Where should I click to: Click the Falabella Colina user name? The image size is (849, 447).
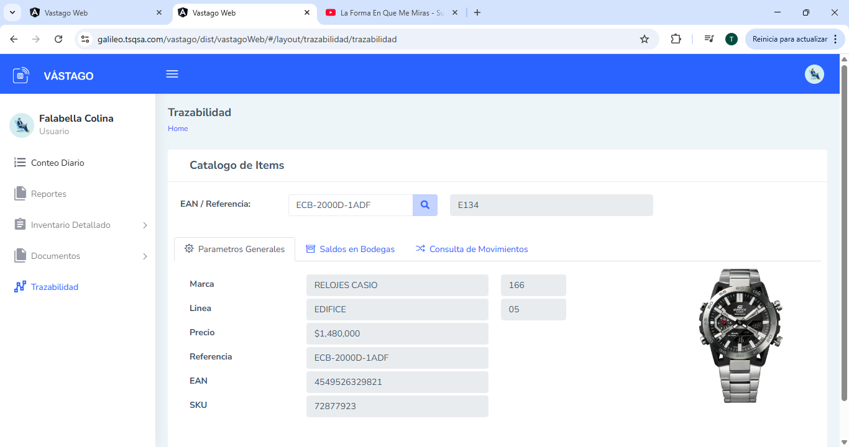tap(76, 119)
